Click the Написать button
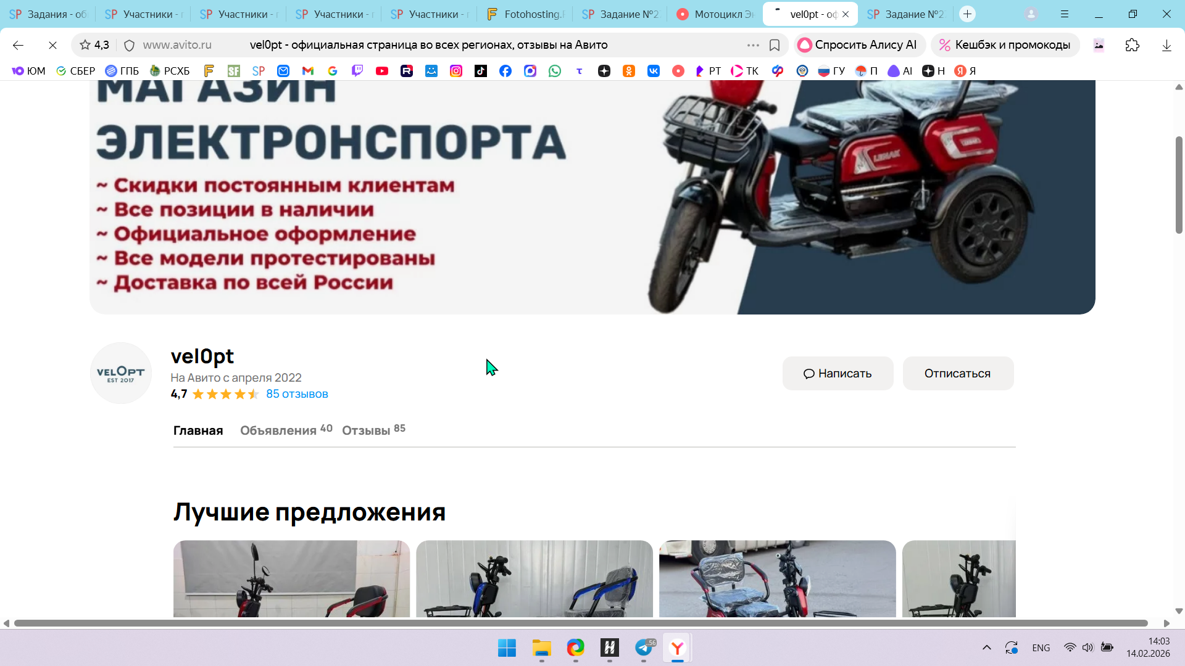Viewport: 1185px width, 666px height. coord(838,373)
